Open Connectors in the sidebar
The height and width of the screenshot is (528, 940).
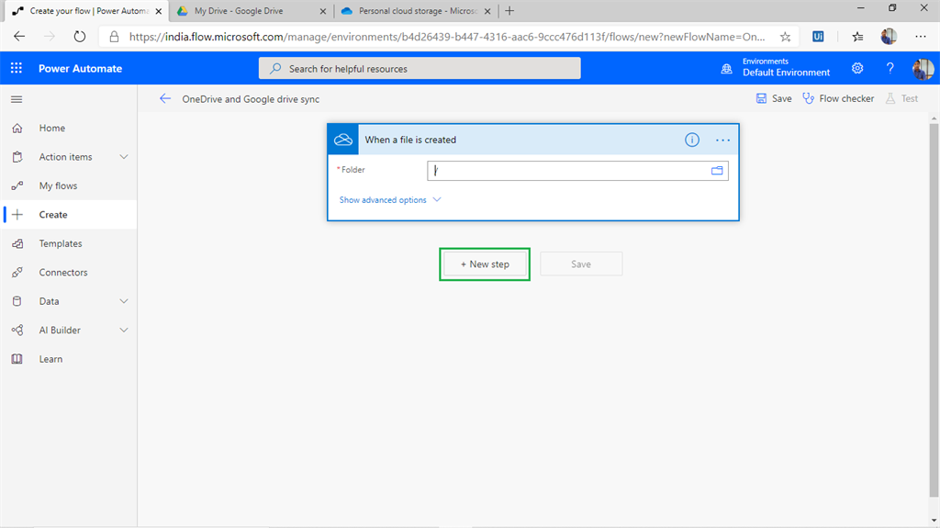pos(63,273)
